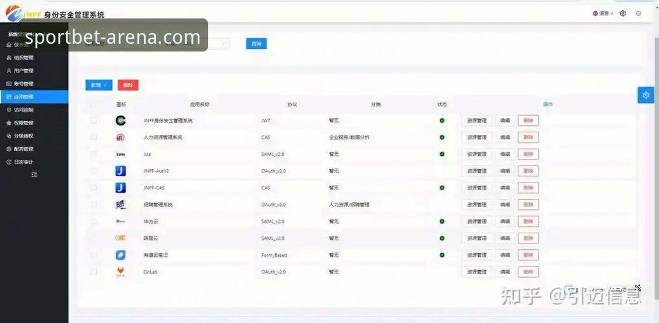Check the JNPF身份安全管理系统 row checkbox
This screenshot has height=323, width=659.
[94, 120]
